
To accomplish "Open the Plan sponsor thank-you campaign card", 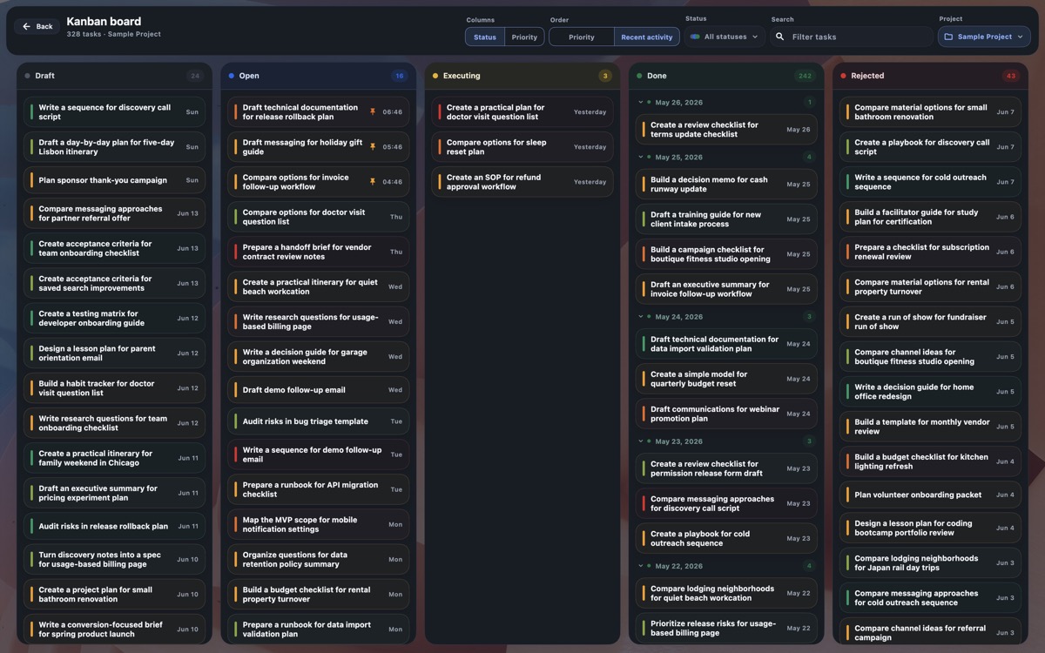I will coord(115,180).
